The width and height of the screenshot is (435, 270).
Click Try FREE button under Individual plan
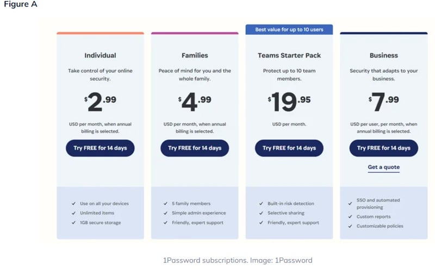pyautogui.click(x=100, y=148)
